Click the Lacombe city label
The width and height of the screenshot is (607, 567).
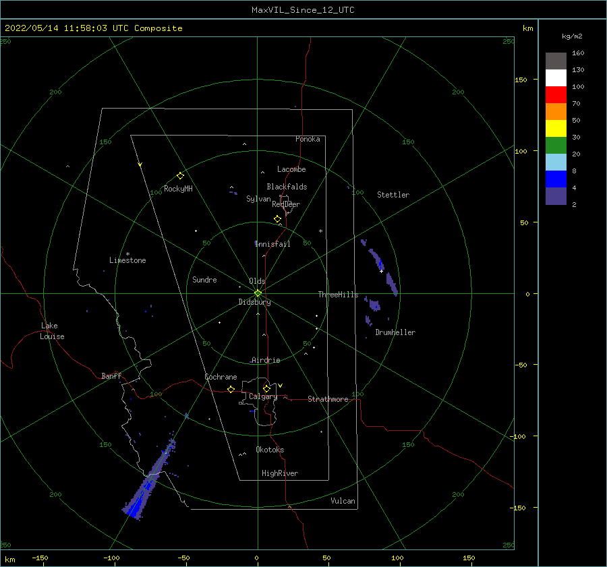(291, 169)
